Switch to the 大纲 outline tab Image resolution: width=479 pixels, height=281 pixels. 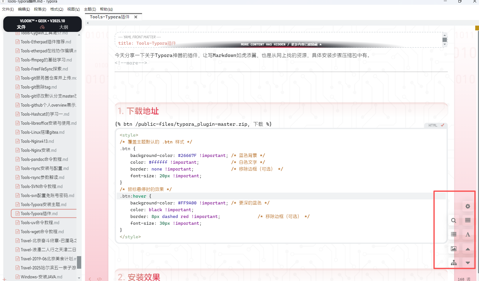pos(63,27)
